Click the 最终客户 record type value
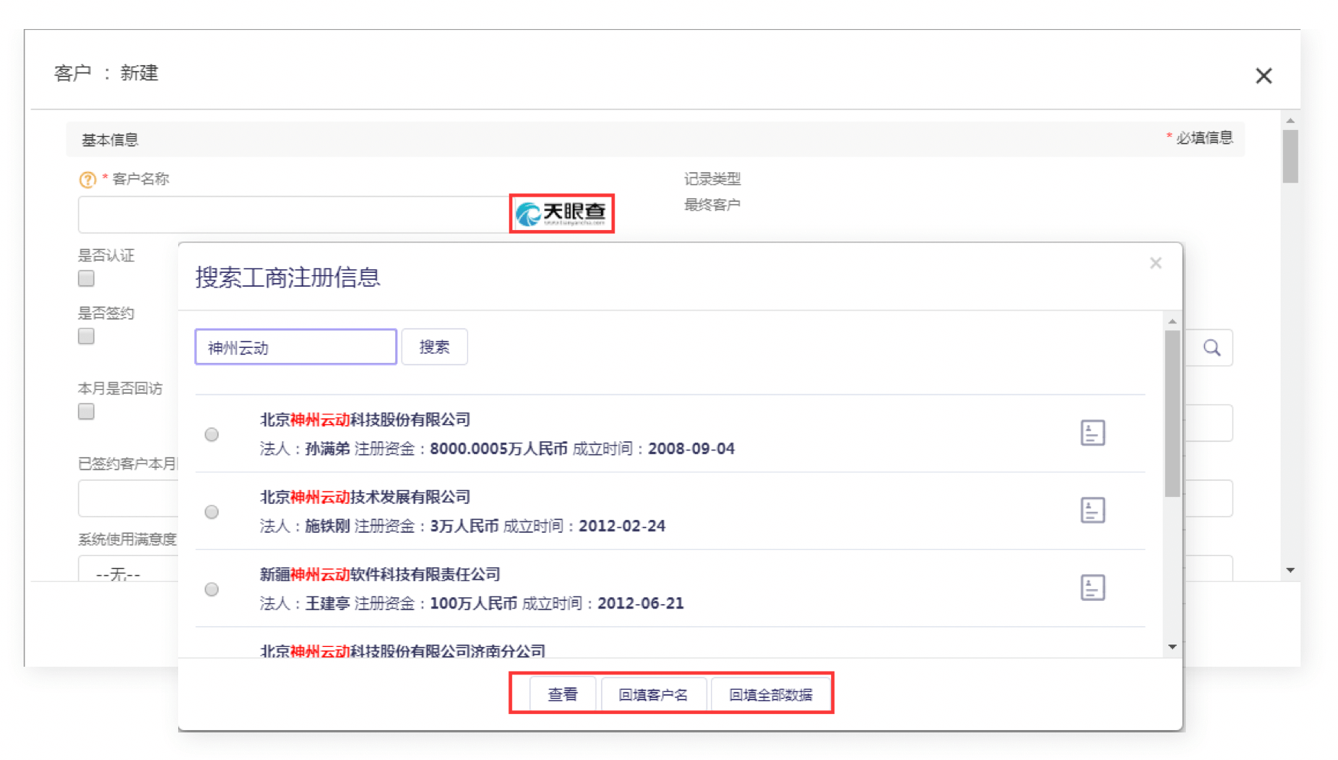Image resolution: width=1338 pixels, height=760 pixels. [x=712, y=205]
